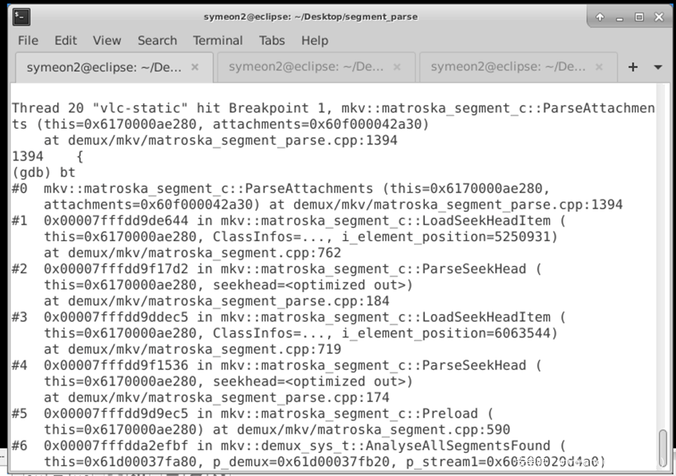
Task: Open the View menu
Action: click(x=107, y=41)
